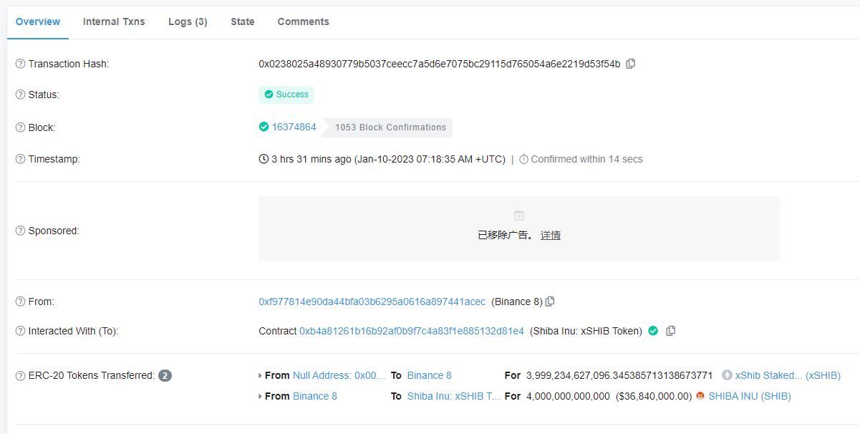Expand the Null Address transfer row
The image size is (860, 434).
[261, 375]
